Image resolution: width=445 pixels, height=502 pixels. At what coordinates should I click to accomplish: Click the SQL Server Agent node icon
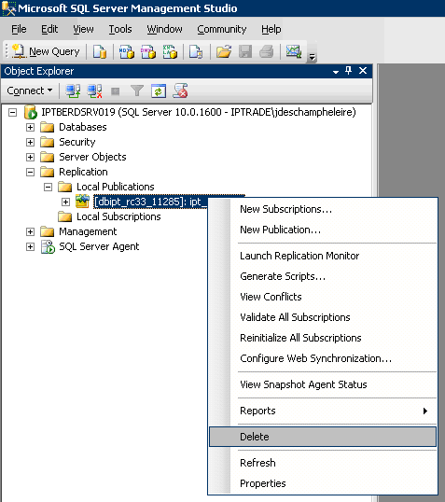click(48, 247)
